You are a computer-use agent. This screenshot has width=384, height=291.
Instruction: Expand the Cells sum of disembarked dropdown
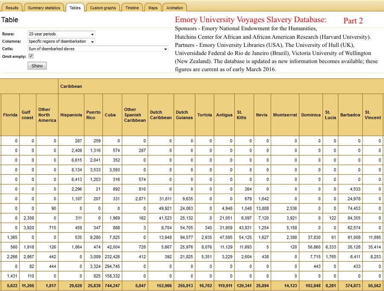point(98,49)
